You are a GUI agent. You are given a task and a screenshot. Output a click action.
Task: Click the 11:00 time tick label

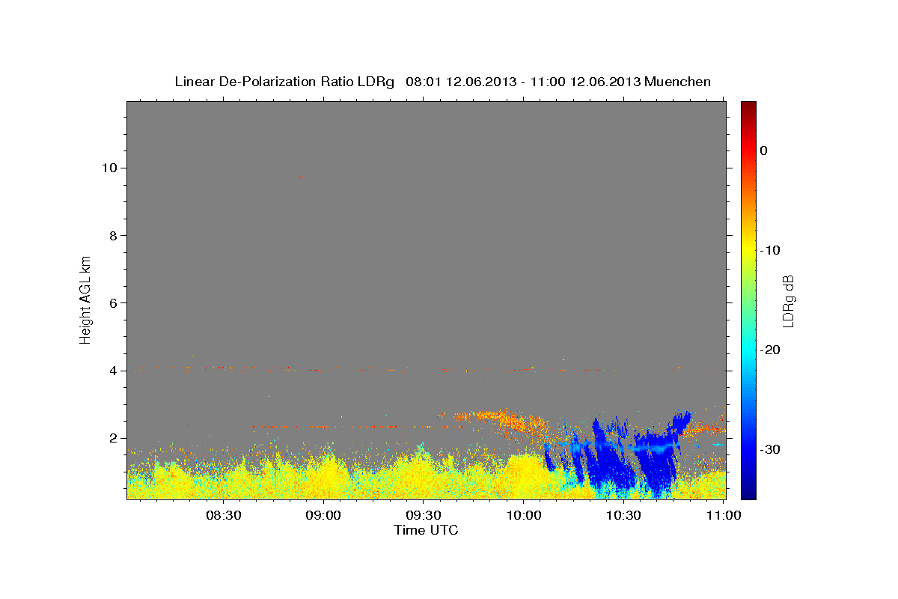click(x=723, y=515)
